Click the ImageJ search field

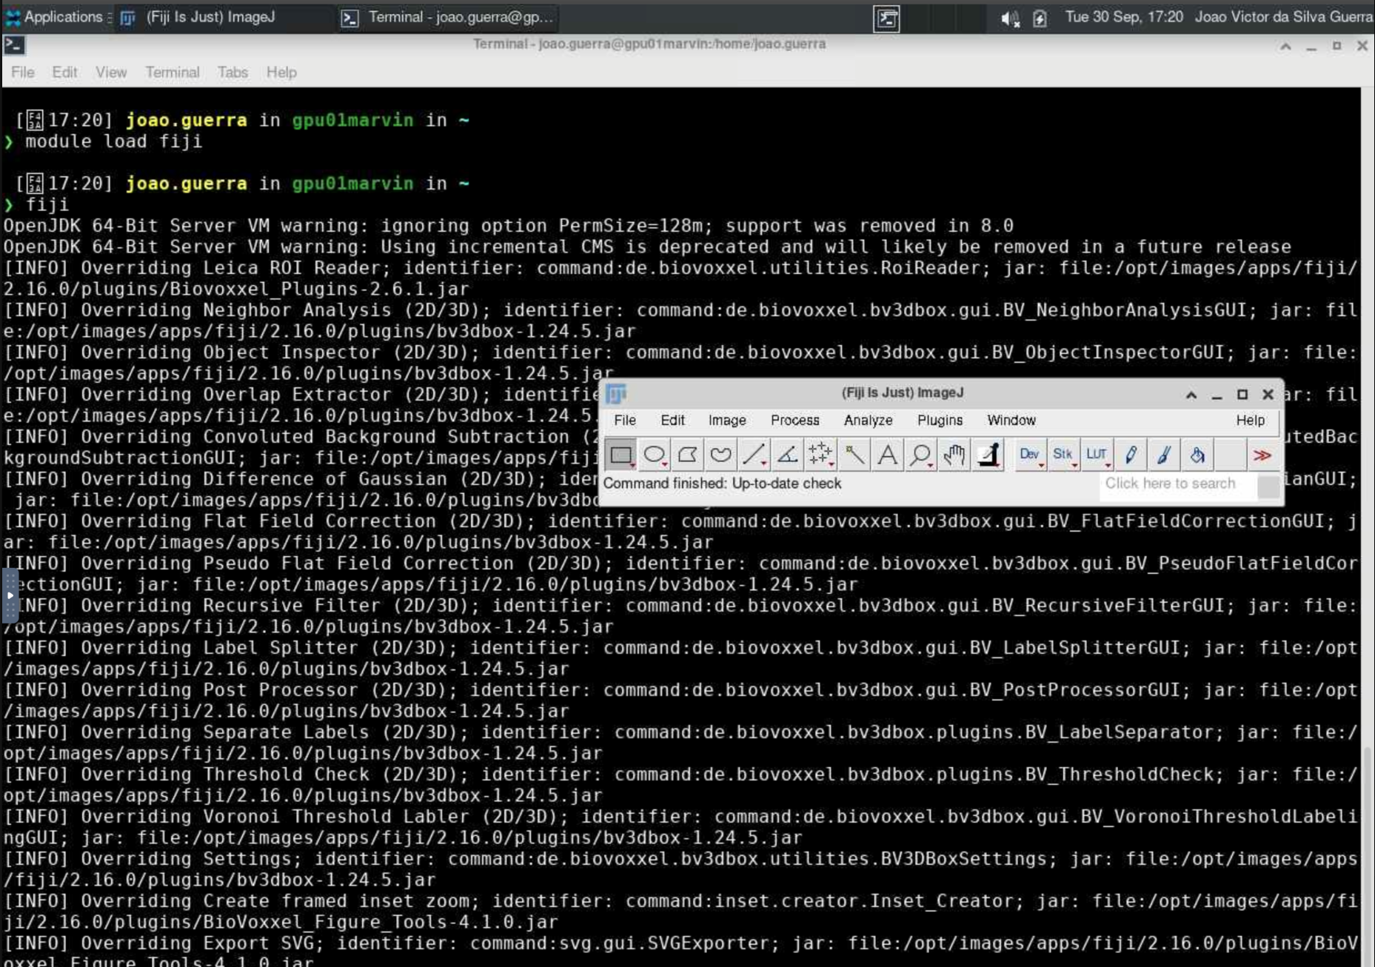[x=1177, y=483]
